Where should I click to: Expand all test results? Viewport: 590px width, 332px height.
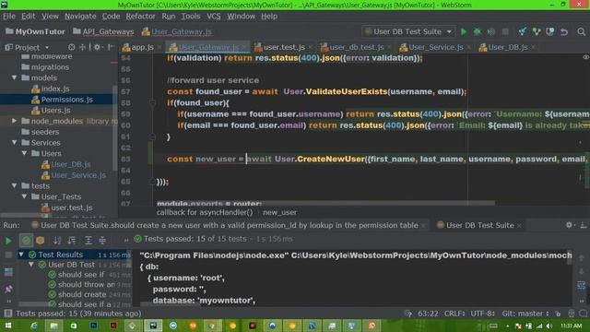tap(88, 240)
